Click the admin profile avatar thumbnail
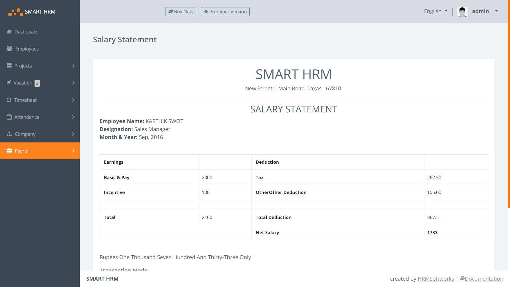Image resolution: width=510 pixels, height=287 pixels. pyautogui.click(x=462, y=12)
